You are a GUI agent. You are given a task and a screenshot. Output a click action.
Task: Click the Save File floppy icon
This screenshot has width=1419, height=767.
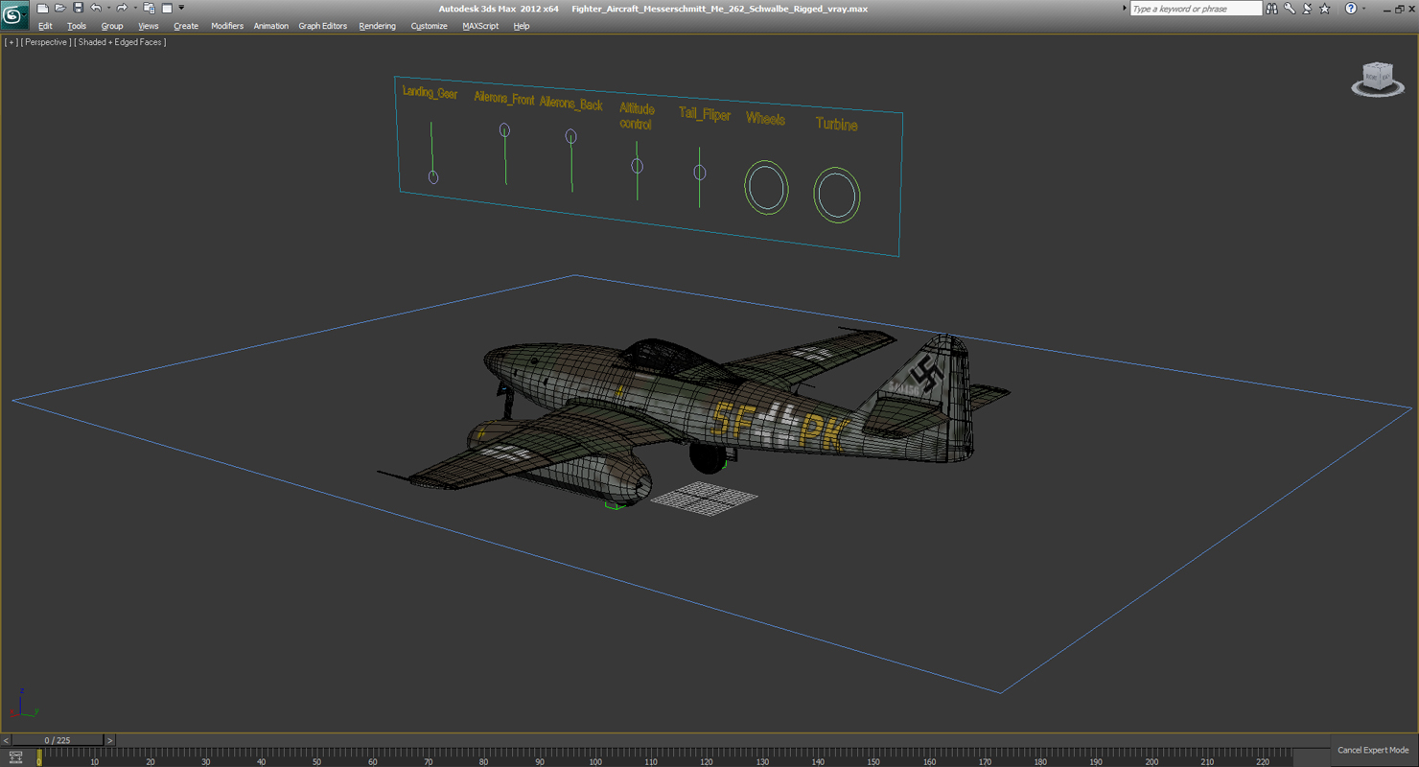pos(78,9)
